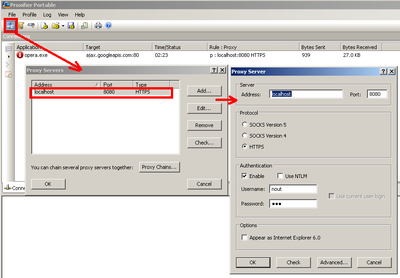The image size is (400, 278).
Task: Click the Open Profile folder icon
Action: click(x=56, y=26)
